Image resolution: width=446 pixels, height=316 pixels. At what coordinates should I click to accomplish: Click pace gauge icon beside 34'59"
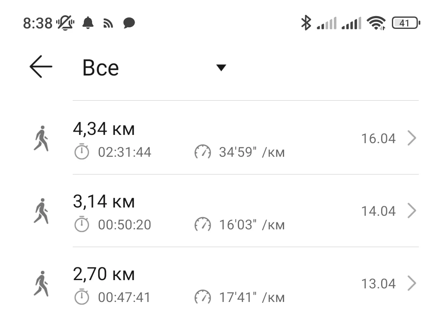(202, 152)
